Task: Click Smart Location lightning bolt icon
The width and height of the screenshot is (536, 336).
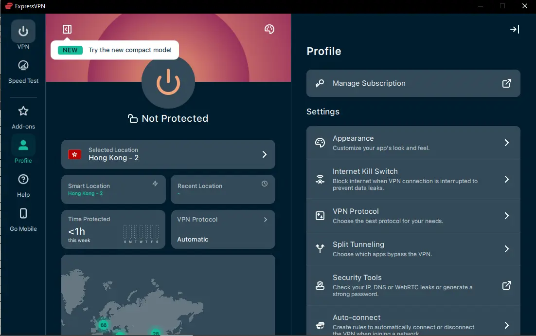Action: click(x=155, y=184)
